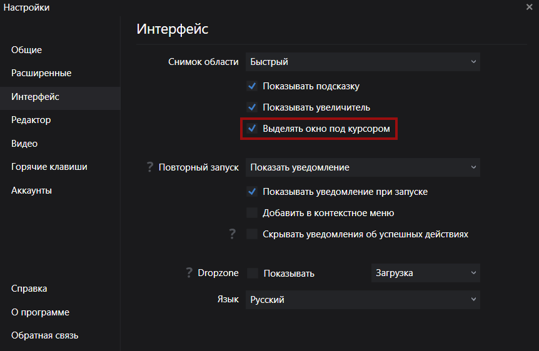Open the Горячие клавиши section
Image resolution: width=539 pixels, height=351 pixels.
pos(49,167)
